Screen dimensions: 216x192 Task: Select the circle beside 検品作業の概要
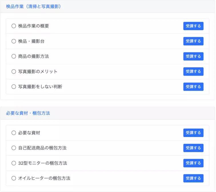pos(14,26)
